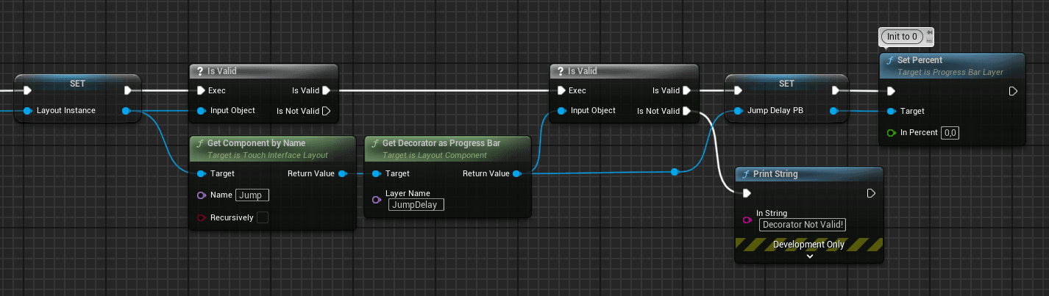Click the Input Object pin wired to Layout Instance
Image resolution: width=1049 pixels, height=296 pixels.
pyautogui.click(x=201, y=111)
